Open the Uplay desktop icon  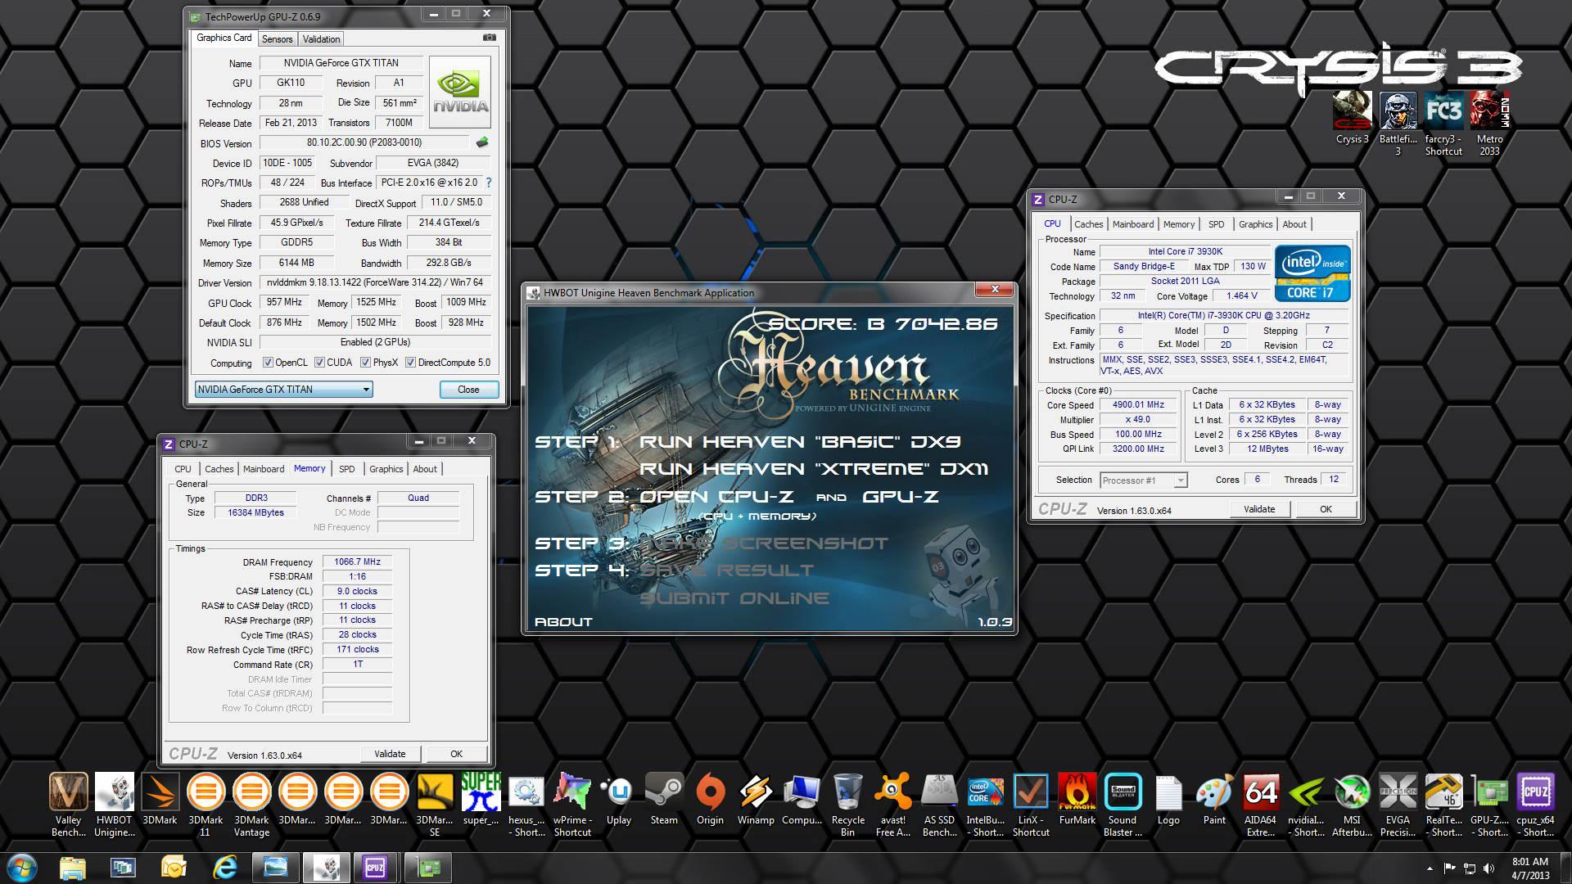tap(618, 799)
